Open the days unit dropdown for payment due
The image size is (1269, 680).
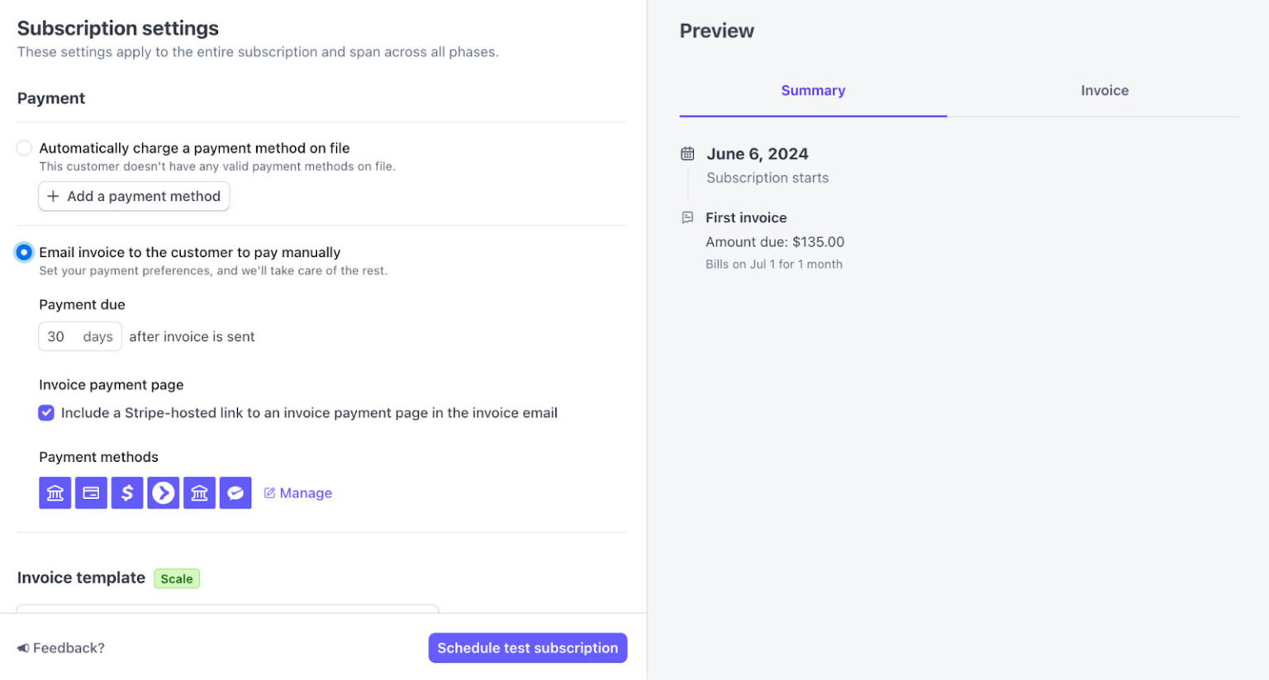[x=97, y=336]
